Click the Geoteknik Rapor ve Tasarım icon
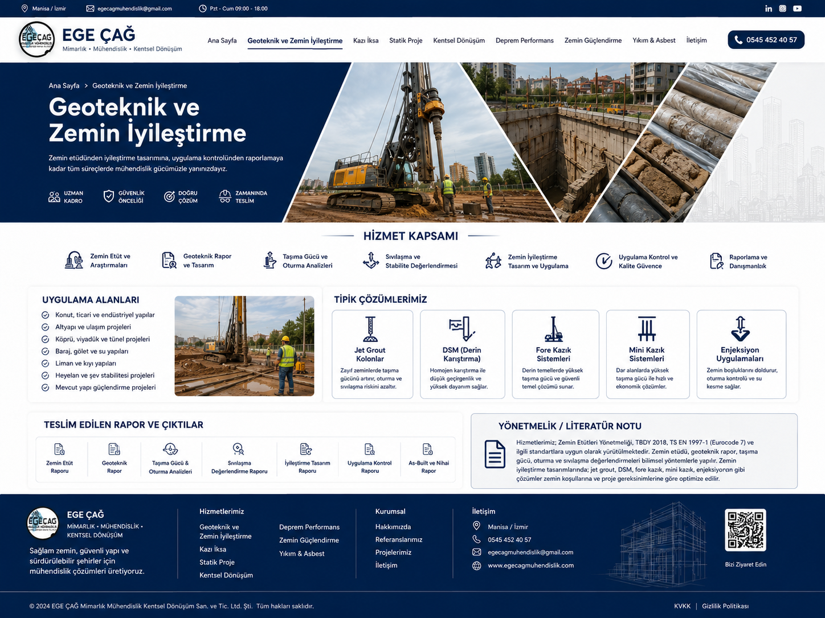 click(169, 260)
